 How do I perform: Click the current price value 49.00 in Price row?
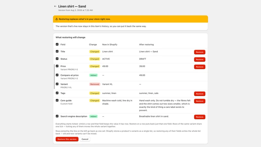(x=105, y=66)
